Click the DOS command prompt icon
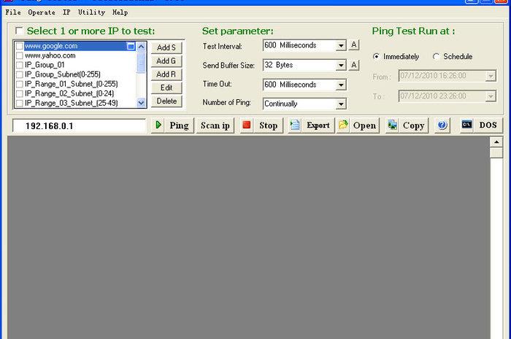 point(466,125)
